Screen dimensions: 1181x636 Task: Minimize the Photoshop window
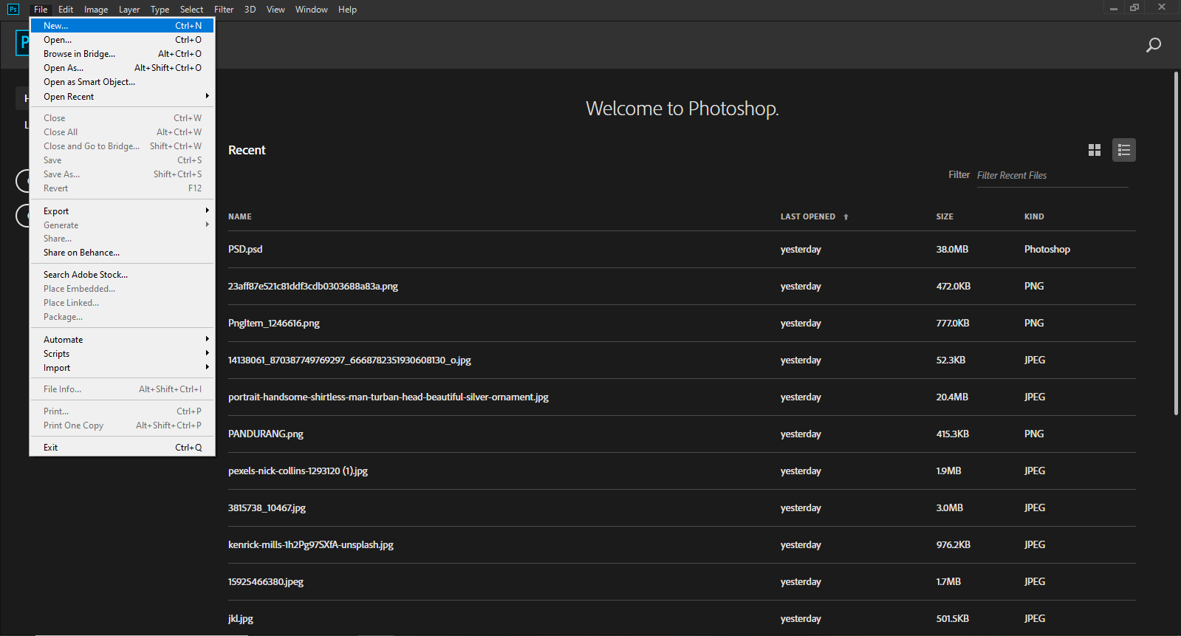point(1114,8)
